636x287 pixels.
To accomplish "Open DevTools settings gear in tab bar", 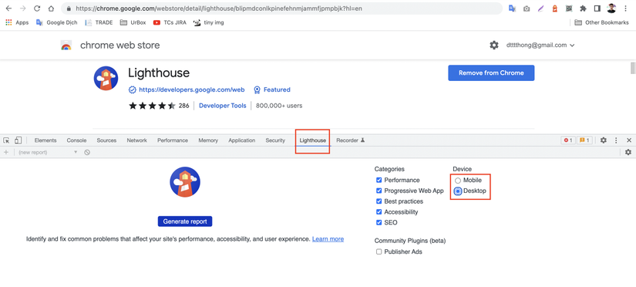I will (604, 140).
